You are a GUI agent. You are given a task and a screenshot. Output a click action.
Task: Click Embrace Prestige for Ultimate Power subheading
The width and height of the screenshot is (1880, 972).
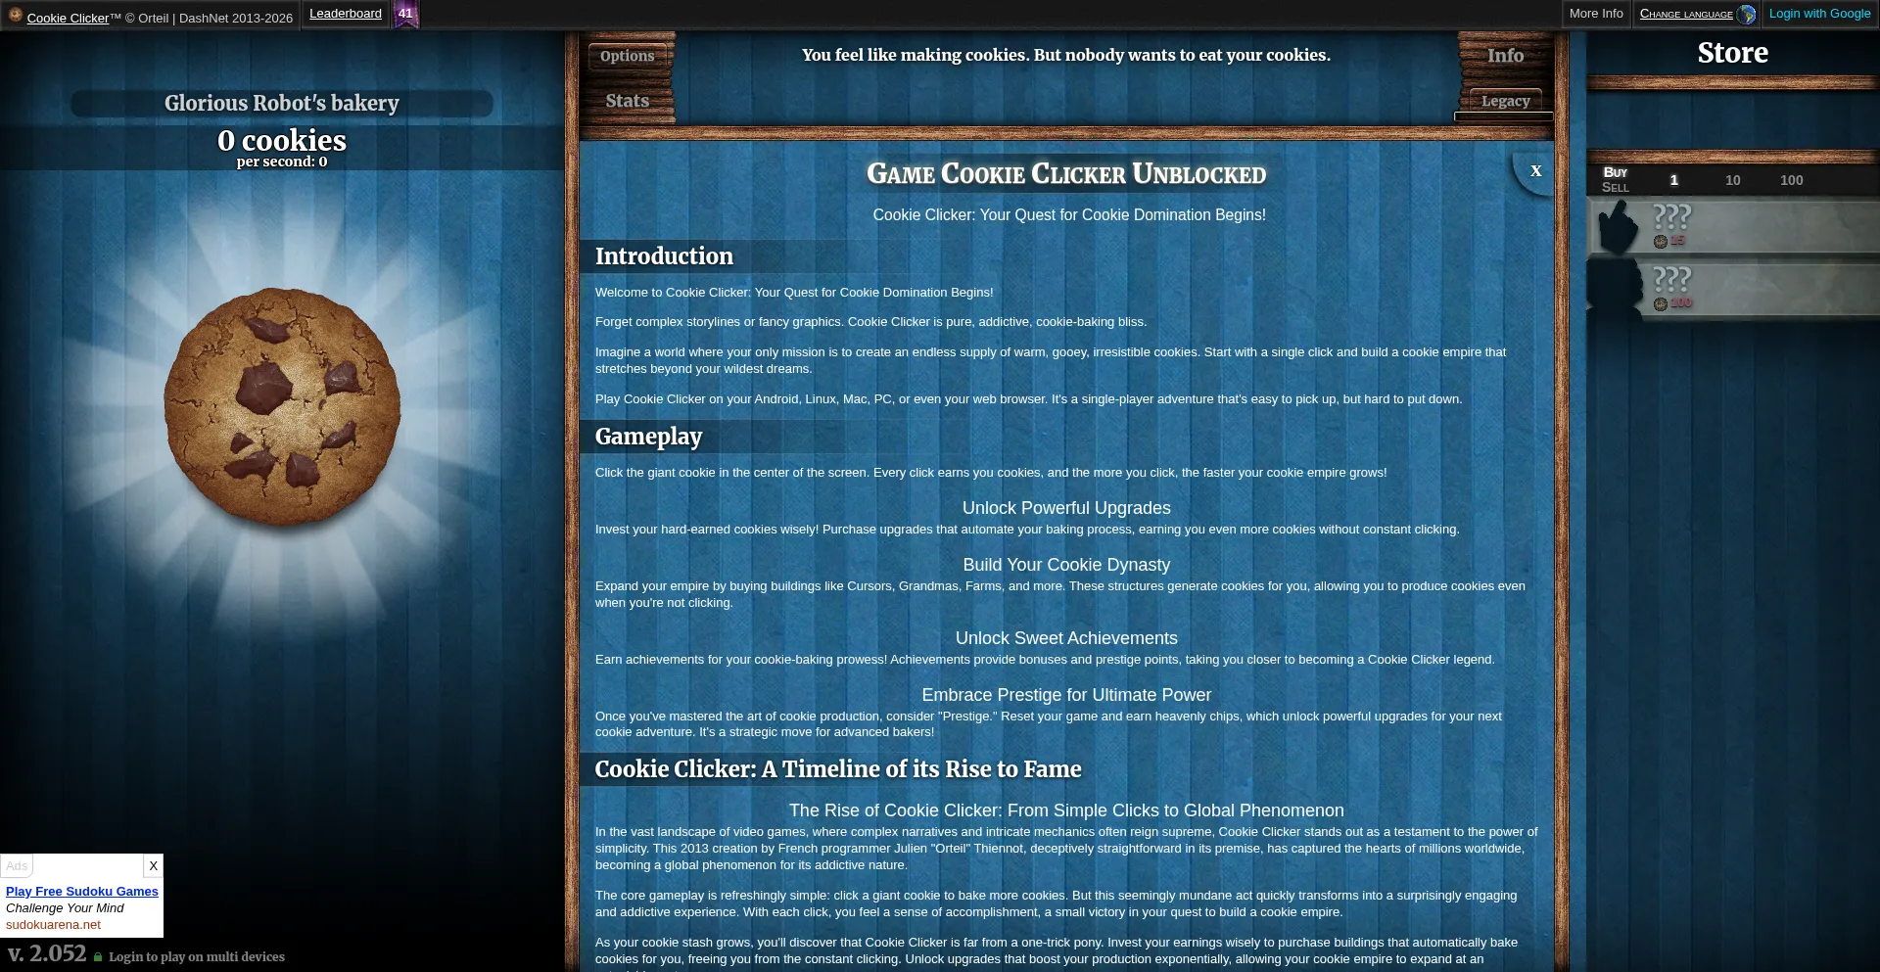(x=1066, y=695)
